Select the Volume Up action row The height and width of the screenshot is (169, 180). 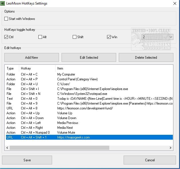click(x=89, y=113)
